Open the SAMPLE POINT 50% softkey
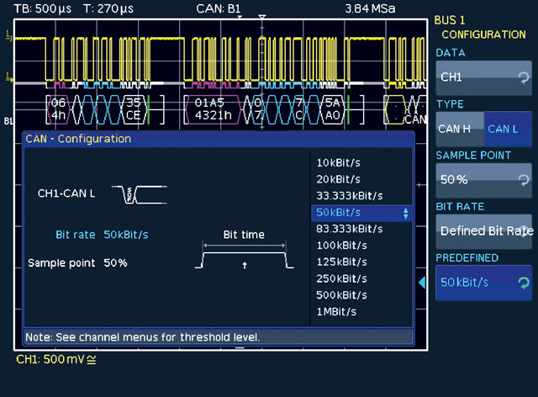Image resolution: width=538 pixels, height=397 pixels. coord(484,180)
